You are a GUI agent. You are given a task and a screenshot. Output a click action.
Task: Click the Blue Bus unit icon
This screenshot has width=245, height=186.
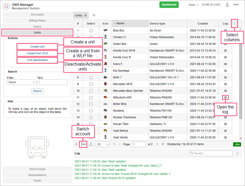[105, 30]
